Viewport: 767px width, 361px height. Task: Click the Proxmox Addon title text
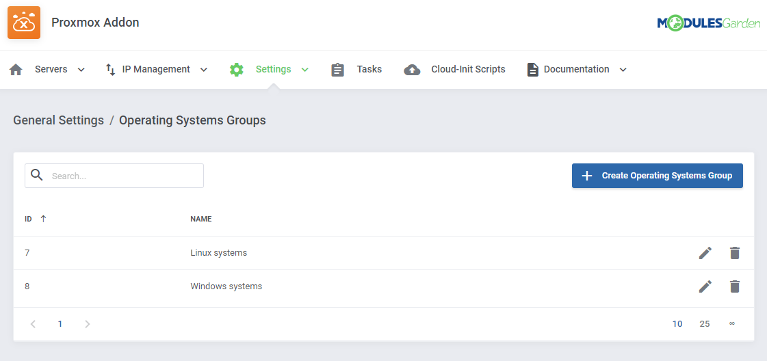[x=95, y=23]
